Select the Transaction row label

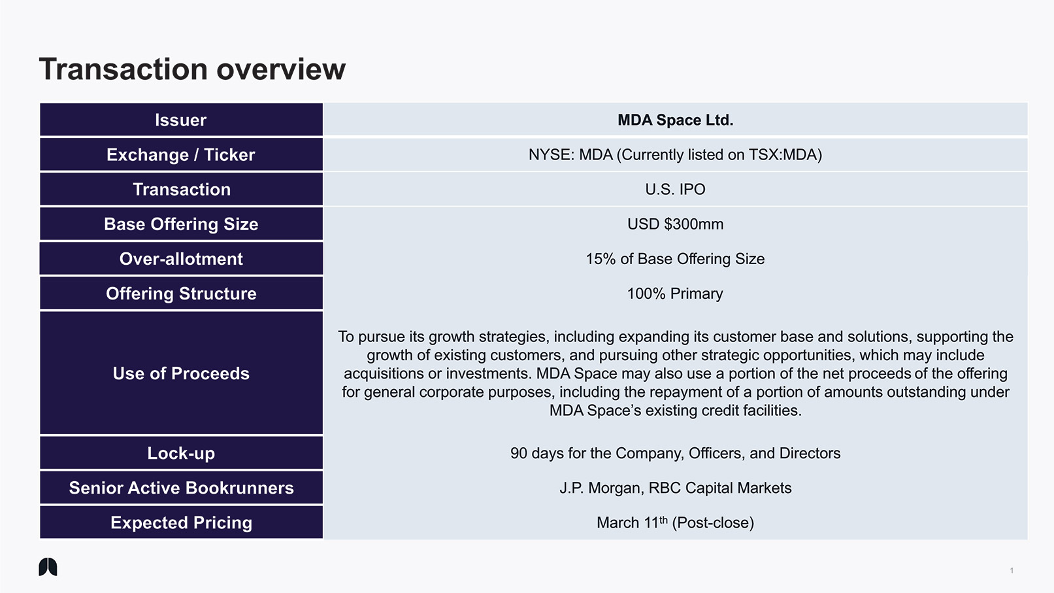pyautogui.click(x=181, y=190)
